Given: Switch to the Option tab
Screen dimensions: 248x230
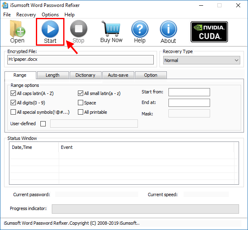Looking at the screenshot, I should click(151, 75).
